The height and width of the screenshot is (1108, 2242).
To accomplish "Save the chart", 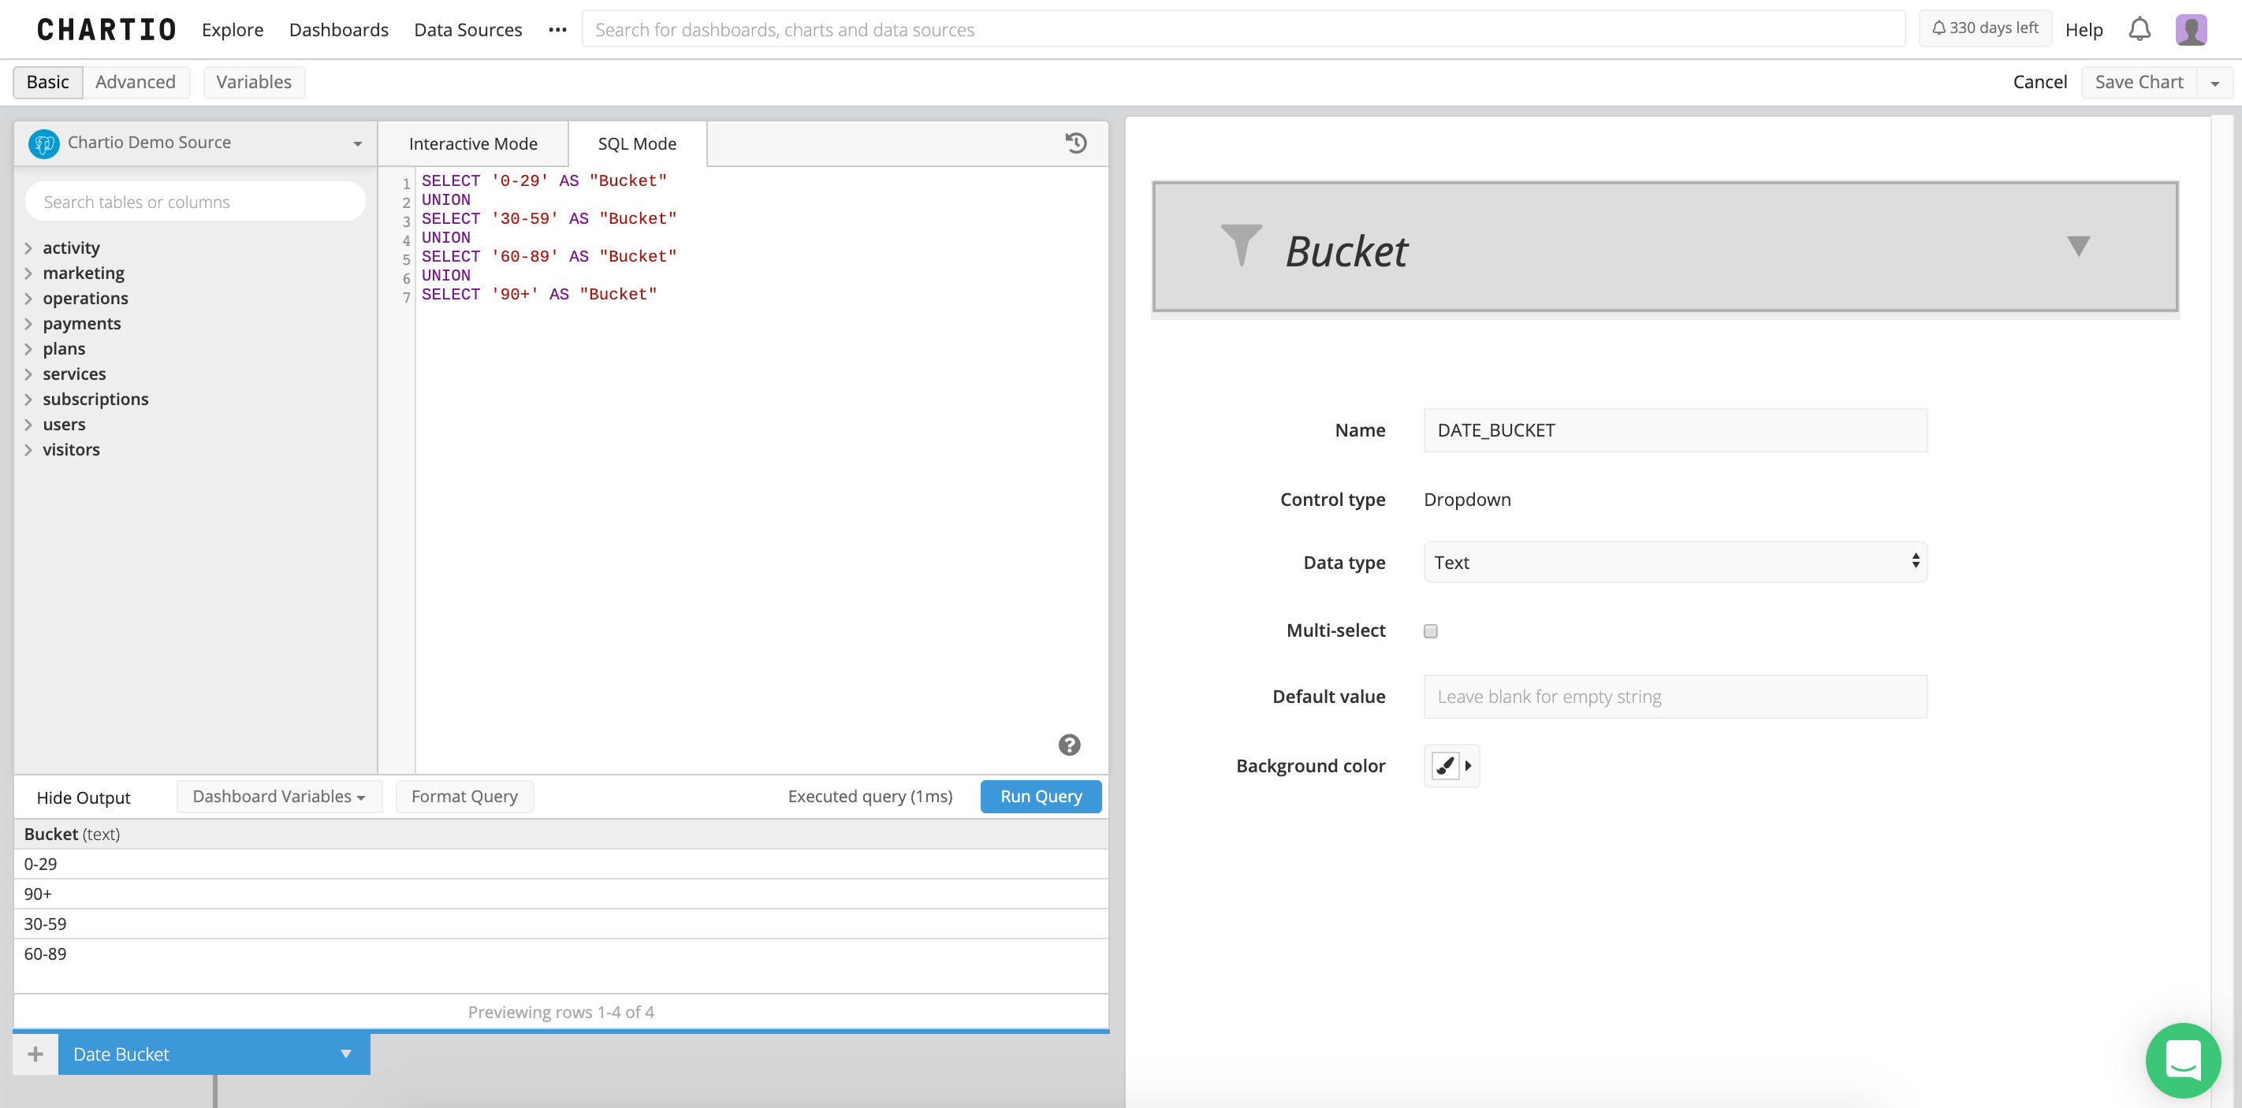I will tap(2140, 81).
